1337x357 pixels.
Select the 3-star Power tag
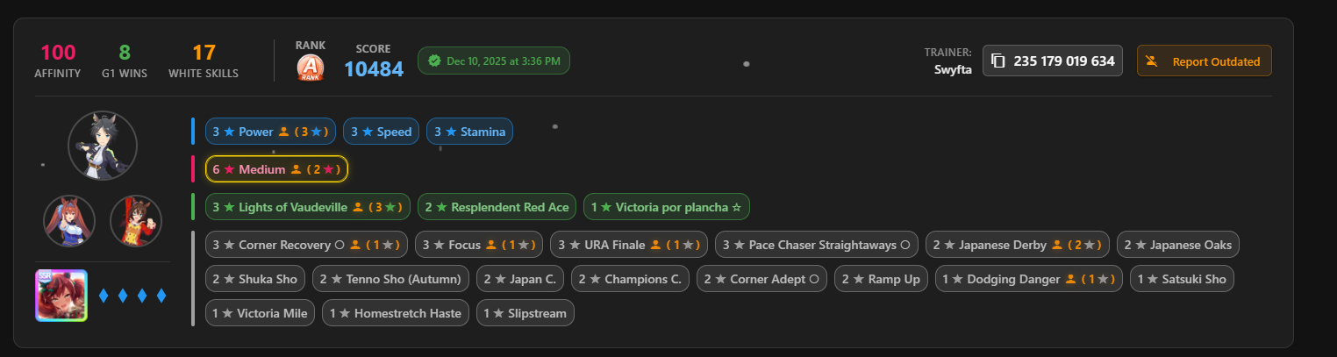coord(269,132)
